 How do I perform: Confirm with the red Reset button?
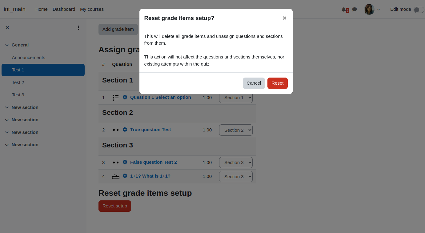[x=278, y=83]
